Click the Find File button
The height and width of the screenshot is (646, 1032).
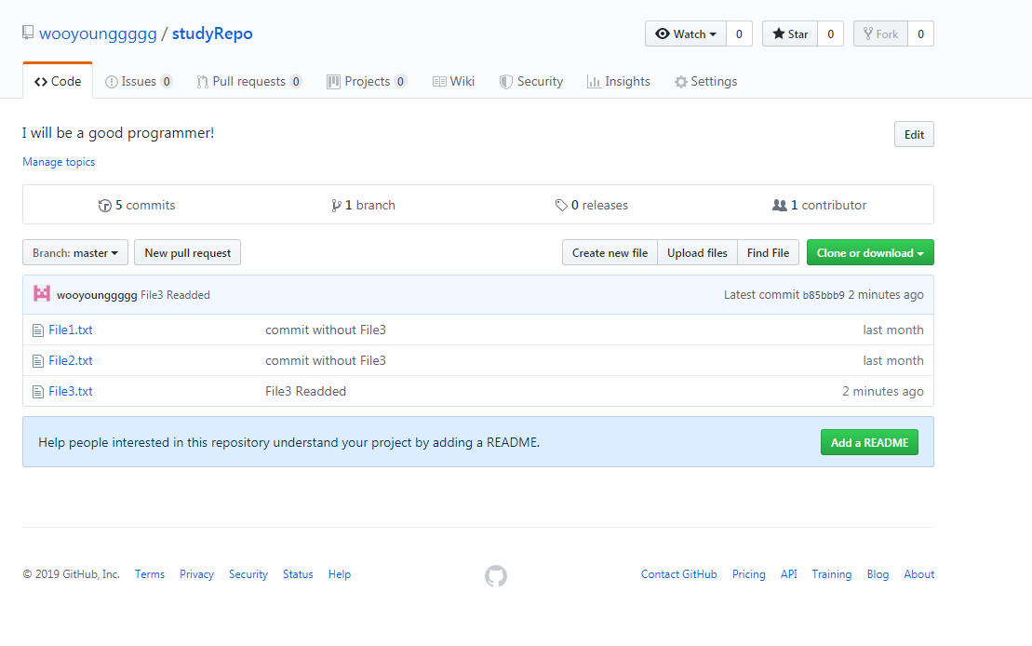click(768, 253)
